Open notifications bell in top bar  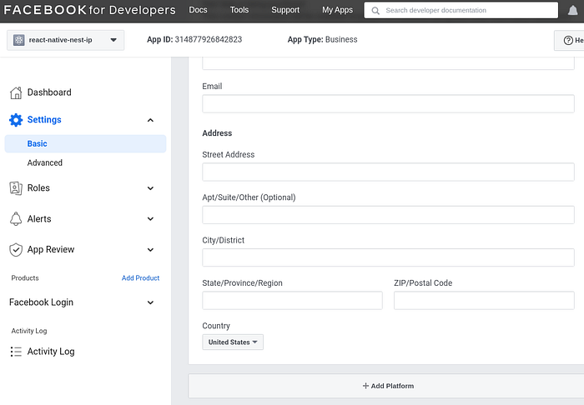point(573,10)
